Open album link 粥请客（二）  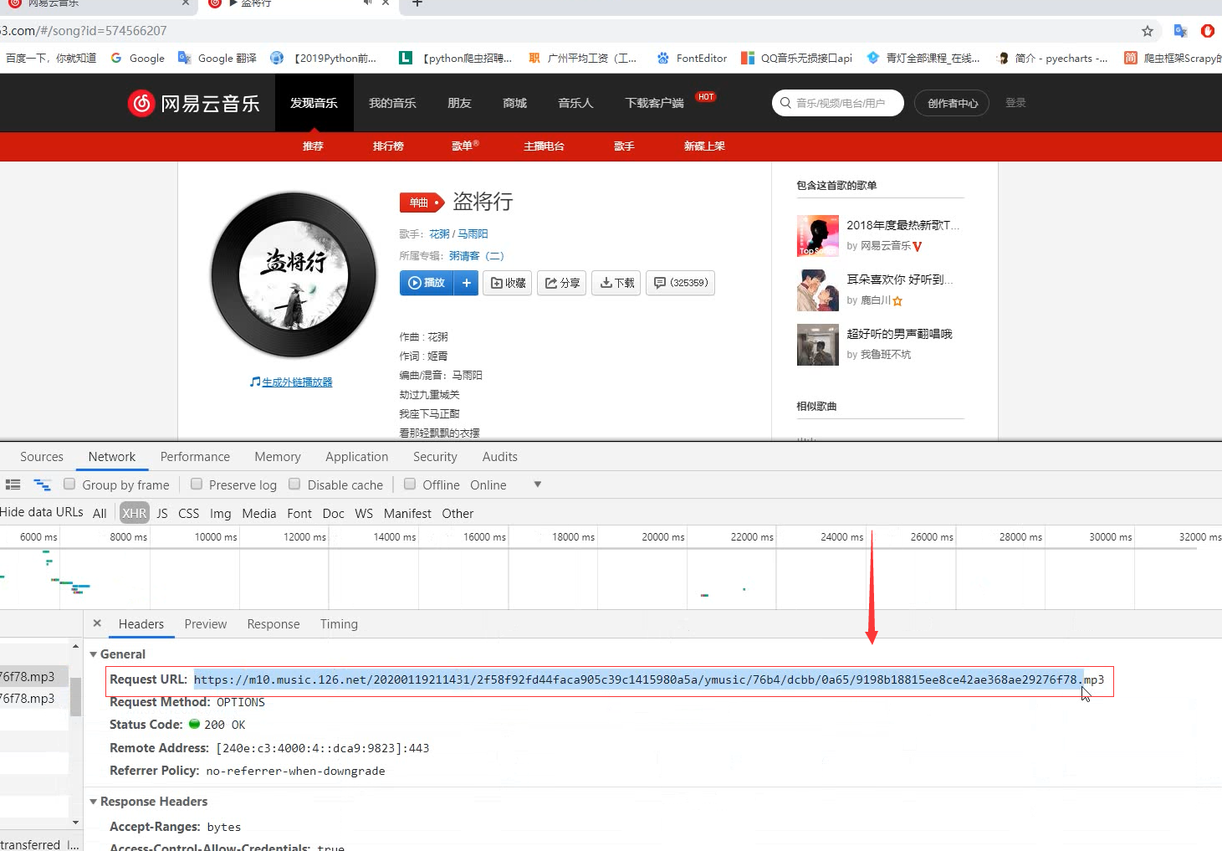[477, 255]
